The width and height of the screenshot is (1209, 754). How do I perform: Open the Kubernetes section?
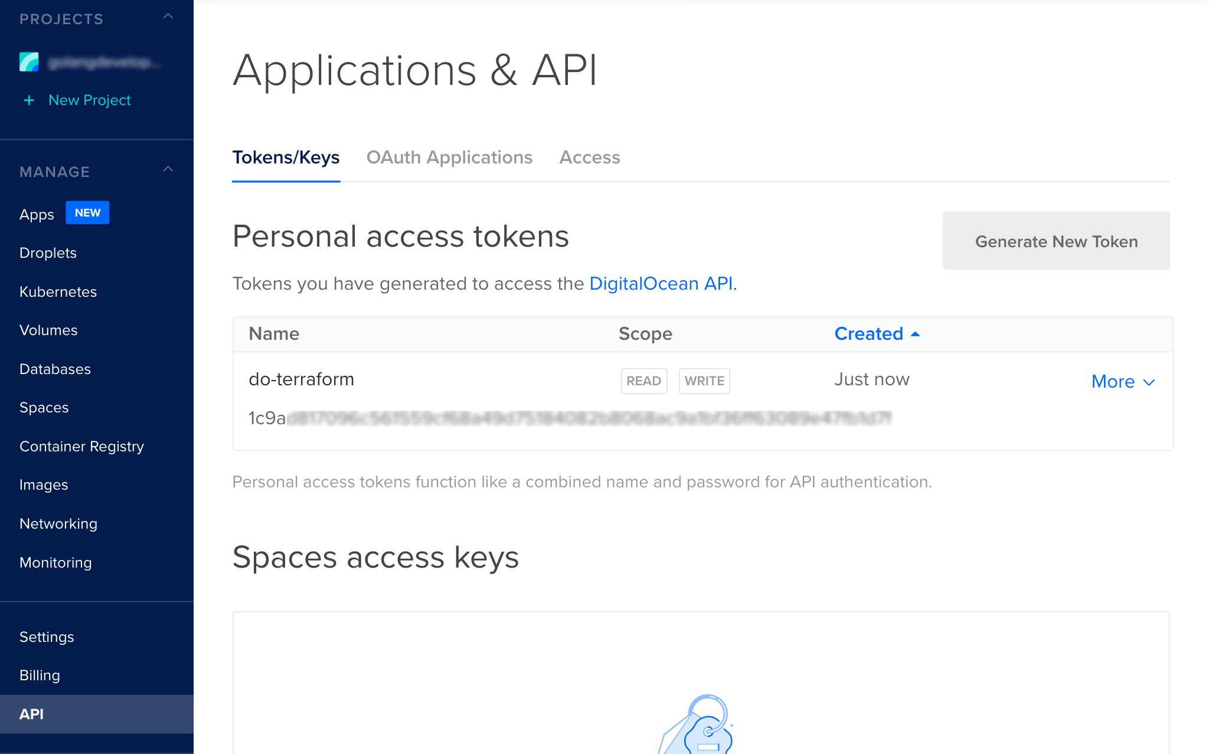(58, 291)
